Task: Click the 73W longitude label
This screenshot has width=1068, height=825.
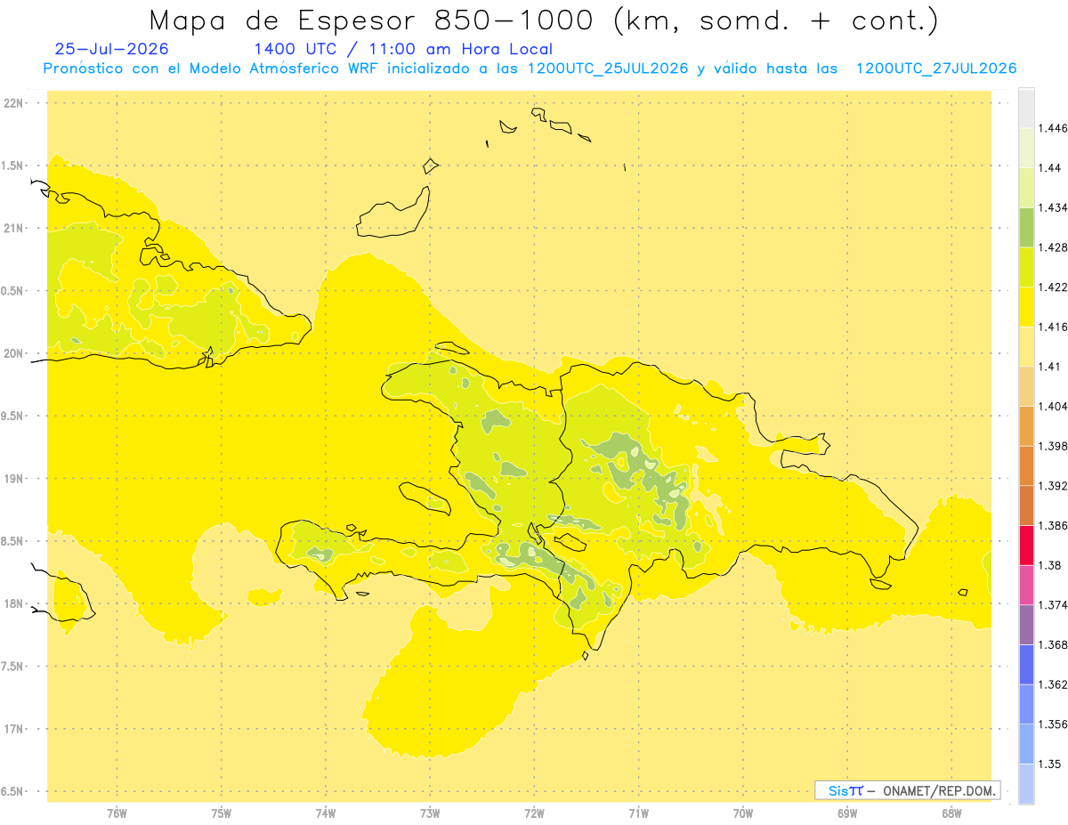Action: [430, 813]
